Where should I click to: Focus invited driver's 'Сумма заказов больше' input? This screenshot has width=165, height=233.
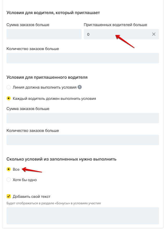pyautogui.click(x=82, y=118)
